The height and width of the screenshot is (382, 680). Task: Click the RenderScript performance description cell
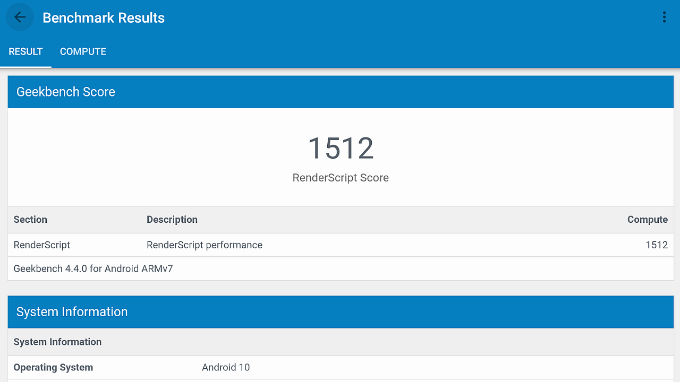[205, 245]
